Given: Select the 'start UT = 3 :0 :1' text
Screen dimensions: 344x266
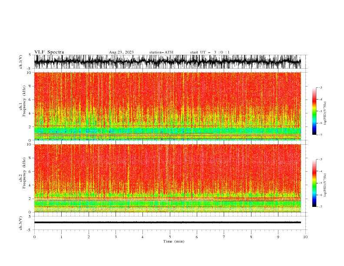Looking at the screenshot, I should coord(210,52).
